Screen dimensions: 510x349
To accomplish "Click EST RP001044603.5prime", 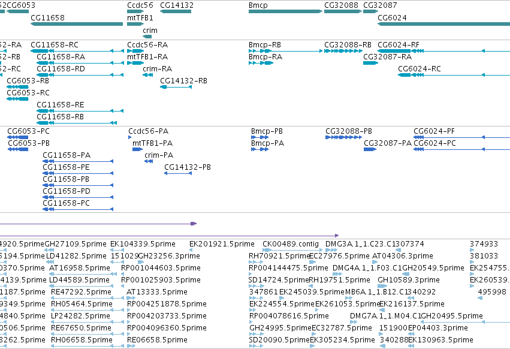I will (x=123, y=274).
